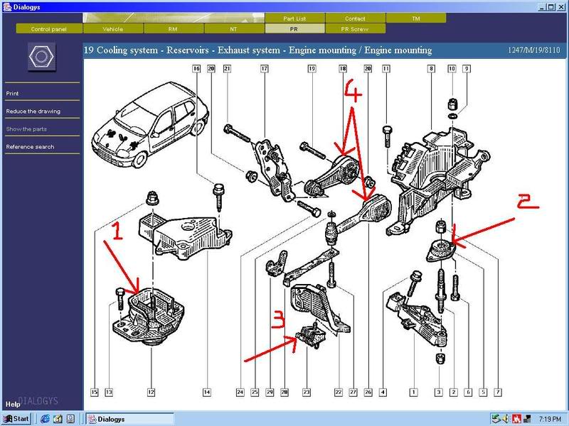
Task: Select part number 8 label at top
Action: point(431,68)
